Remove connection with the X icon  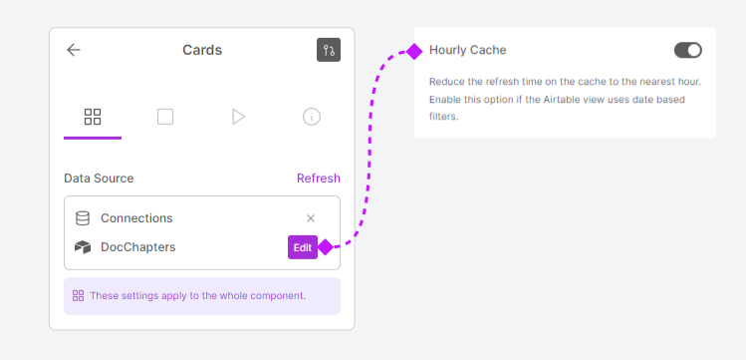click(x=311, y=218)
